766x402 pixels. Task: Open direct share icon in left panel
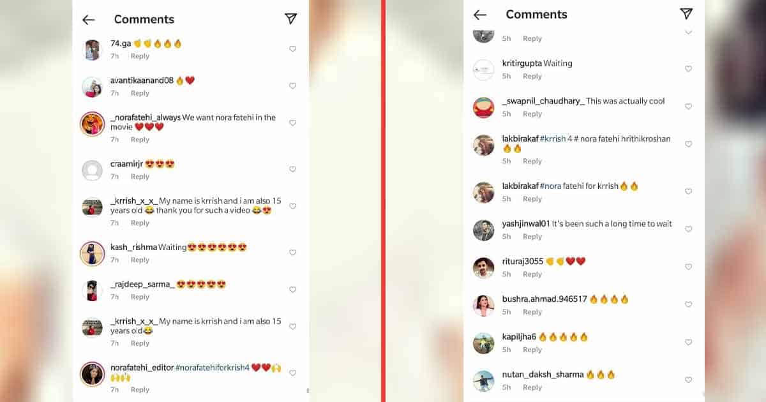[290, 19]
